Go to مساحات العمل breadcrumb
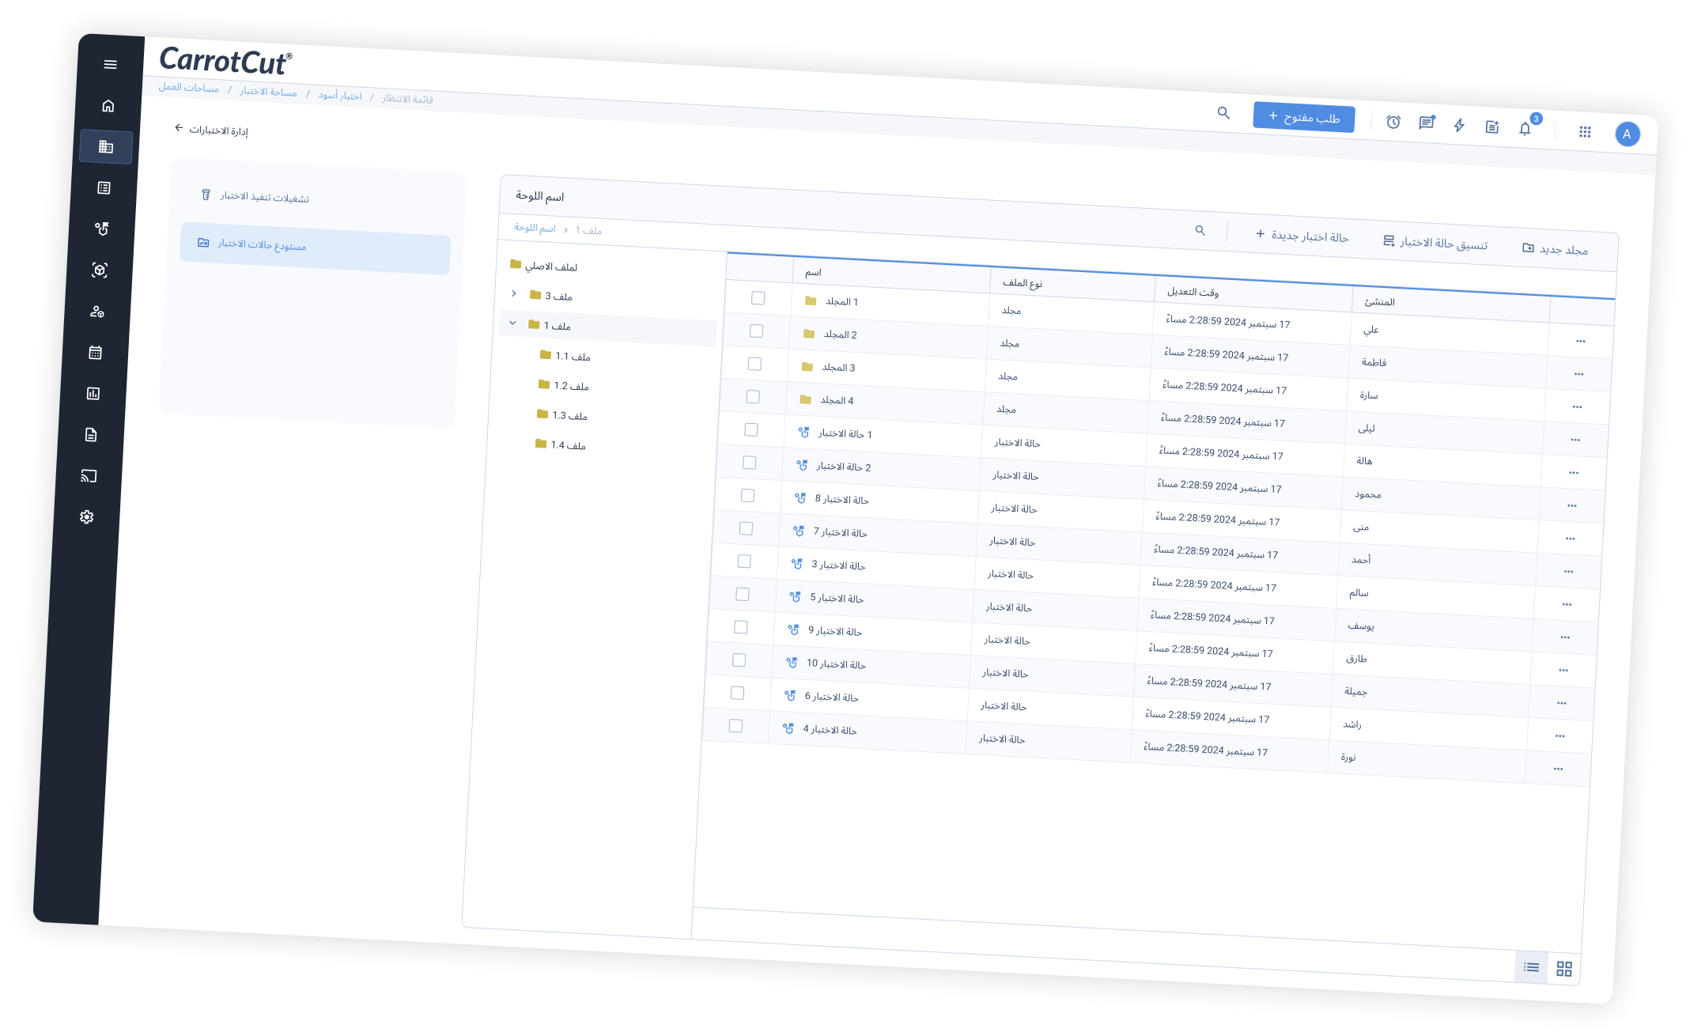Screen dimensions: 1690x1036 click(x=188, y=88)
